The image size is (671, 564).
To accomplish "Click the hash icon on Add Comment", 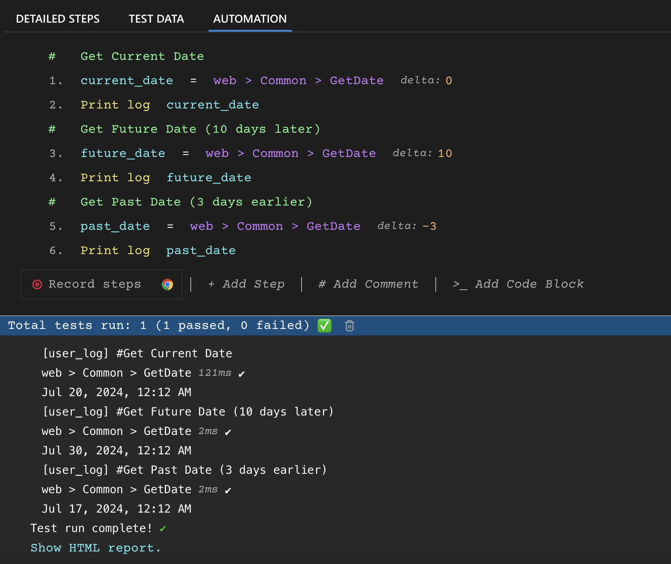I will click(321, 284).
